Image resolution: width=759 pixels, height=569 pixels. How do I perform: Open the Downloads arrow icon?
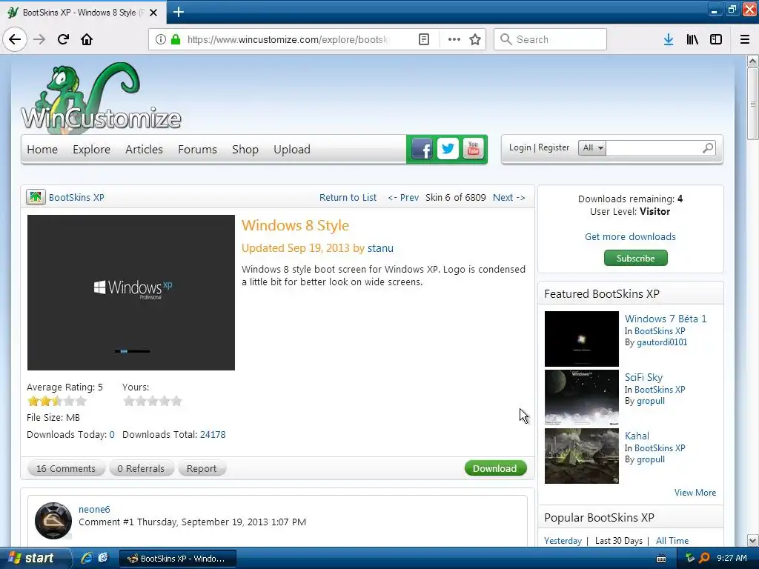pos(669,39)
